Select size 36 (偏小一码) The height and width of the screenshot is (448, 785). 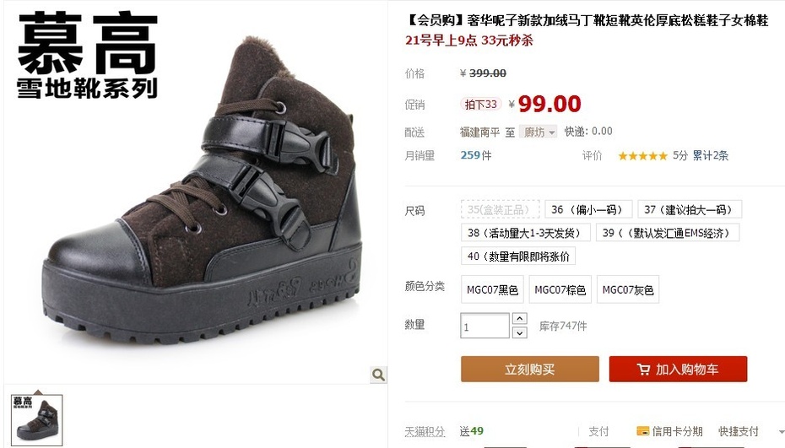pos(588,209)
